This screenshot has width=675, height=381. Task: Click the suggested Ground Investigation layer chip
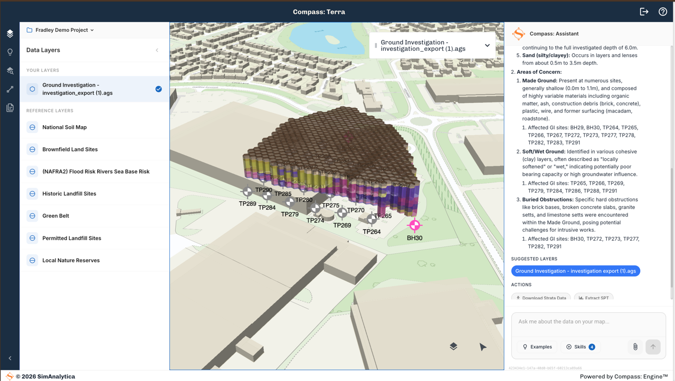point(575,271)
